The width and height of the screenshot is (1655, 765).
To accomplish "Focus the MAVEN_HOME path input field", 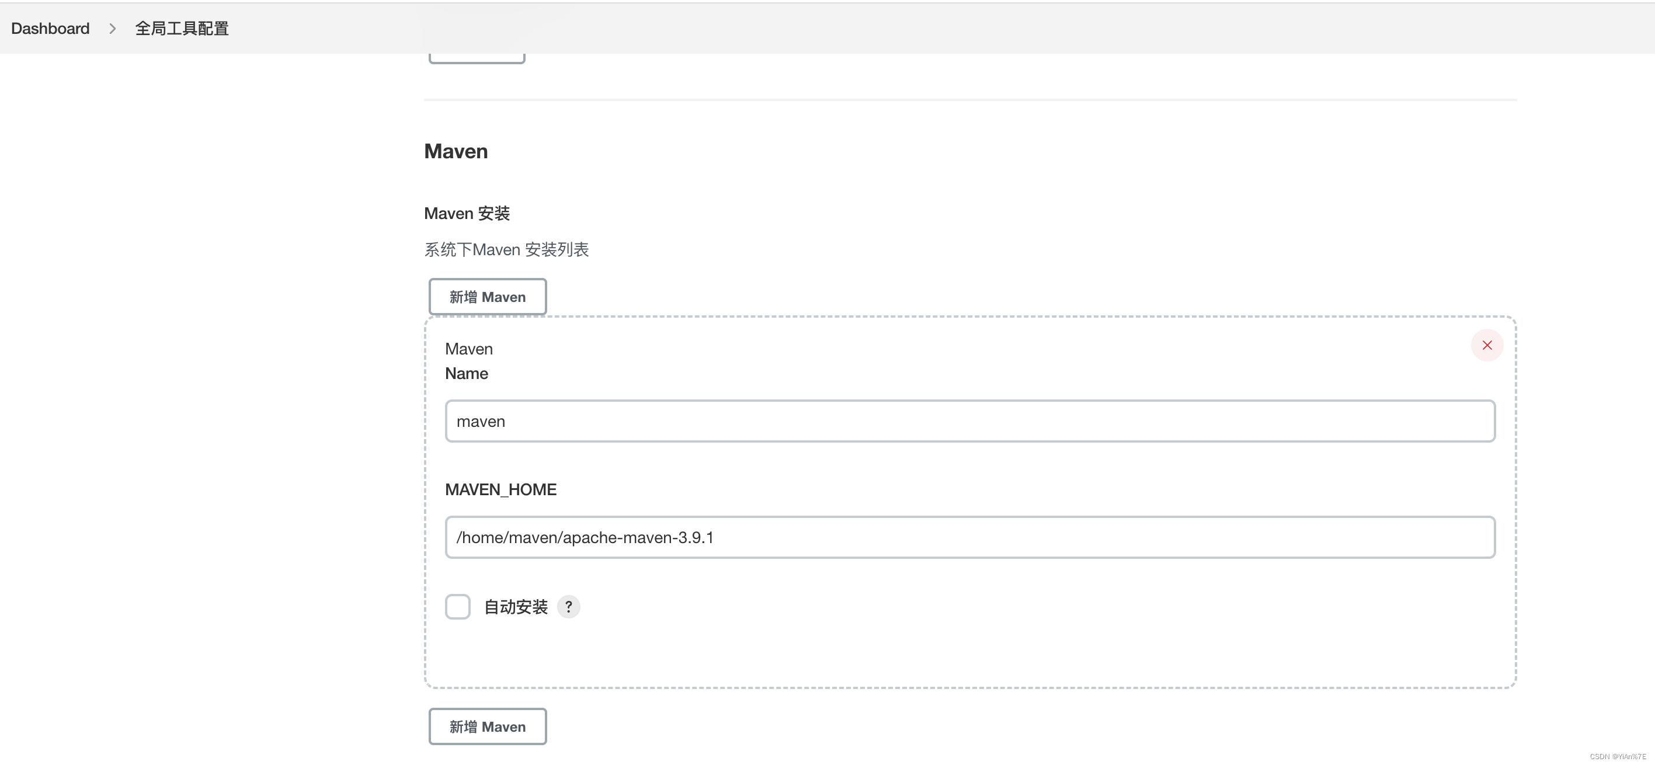I will point(969,537).
